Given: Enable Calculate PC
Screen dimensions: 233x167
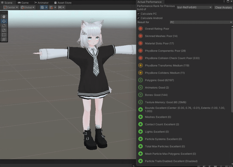Looking at the screenshot, I should pyautogui.click(x=139, y=14).
